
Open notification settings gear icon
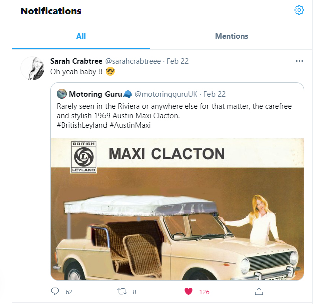299,10
